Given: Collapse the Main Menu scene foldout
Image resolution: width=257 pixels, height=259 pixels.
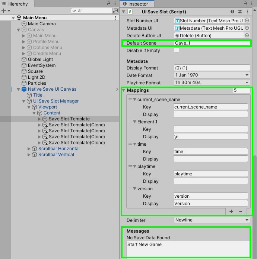Looking at the screenshot, I should click(x=13, y=18).
